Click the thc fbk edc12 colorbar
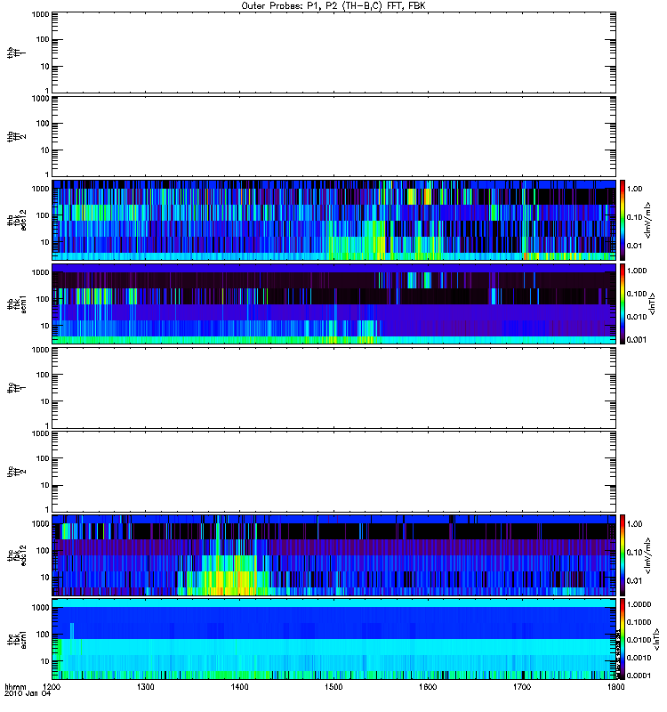 (623, 554)
